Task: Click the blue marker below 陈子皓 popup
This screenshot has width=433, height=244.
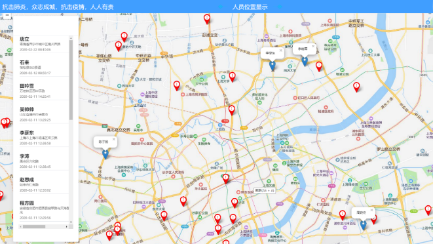Action: (x=105, y=154)
